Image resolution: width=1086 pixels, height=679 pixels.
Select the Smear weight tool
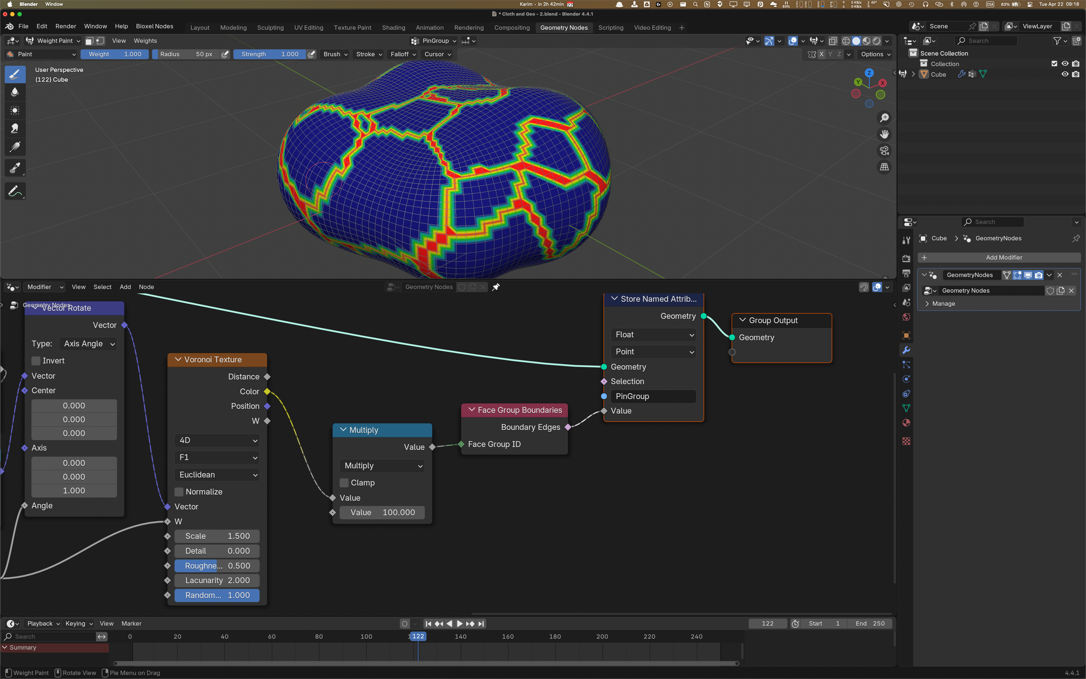[x=15, y=129]
